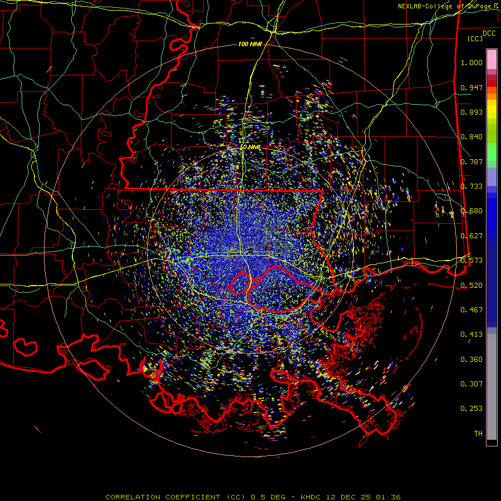501x501 pixels.
Task: Click the TH threshold label
Action: pyautogui.click(x=478, y=434)
